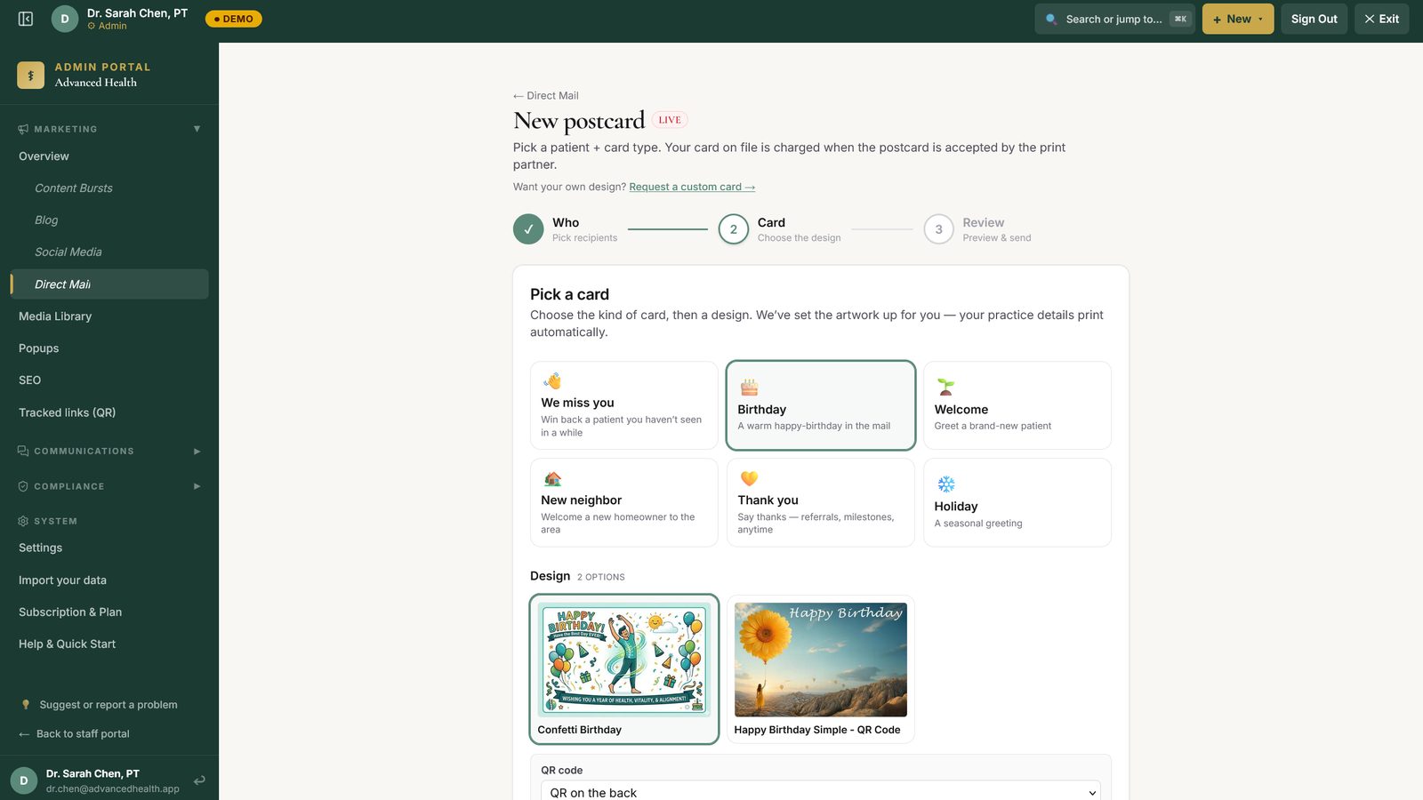Pick the Thank you card type

pos(820,502)
